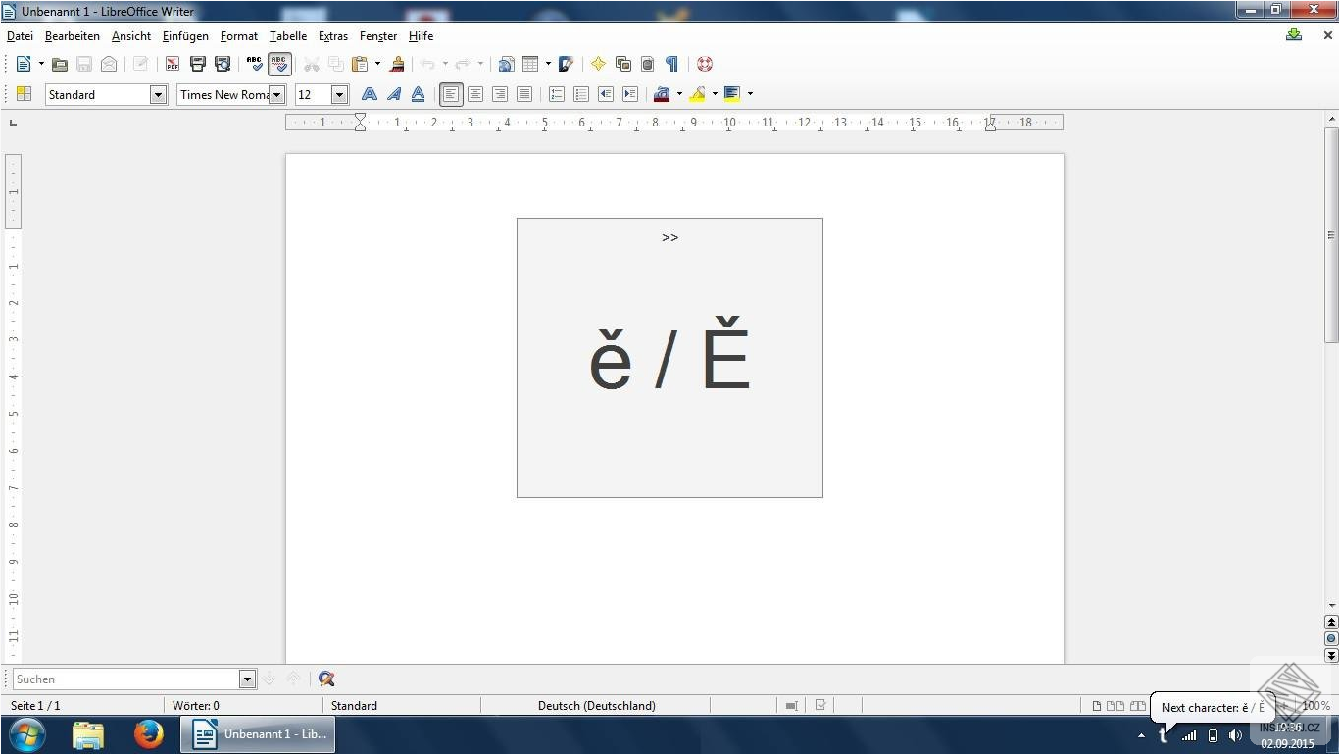Screen dimensions: 1339x754
Task: Open the search field history dropdown
Action: coord(247,679)
